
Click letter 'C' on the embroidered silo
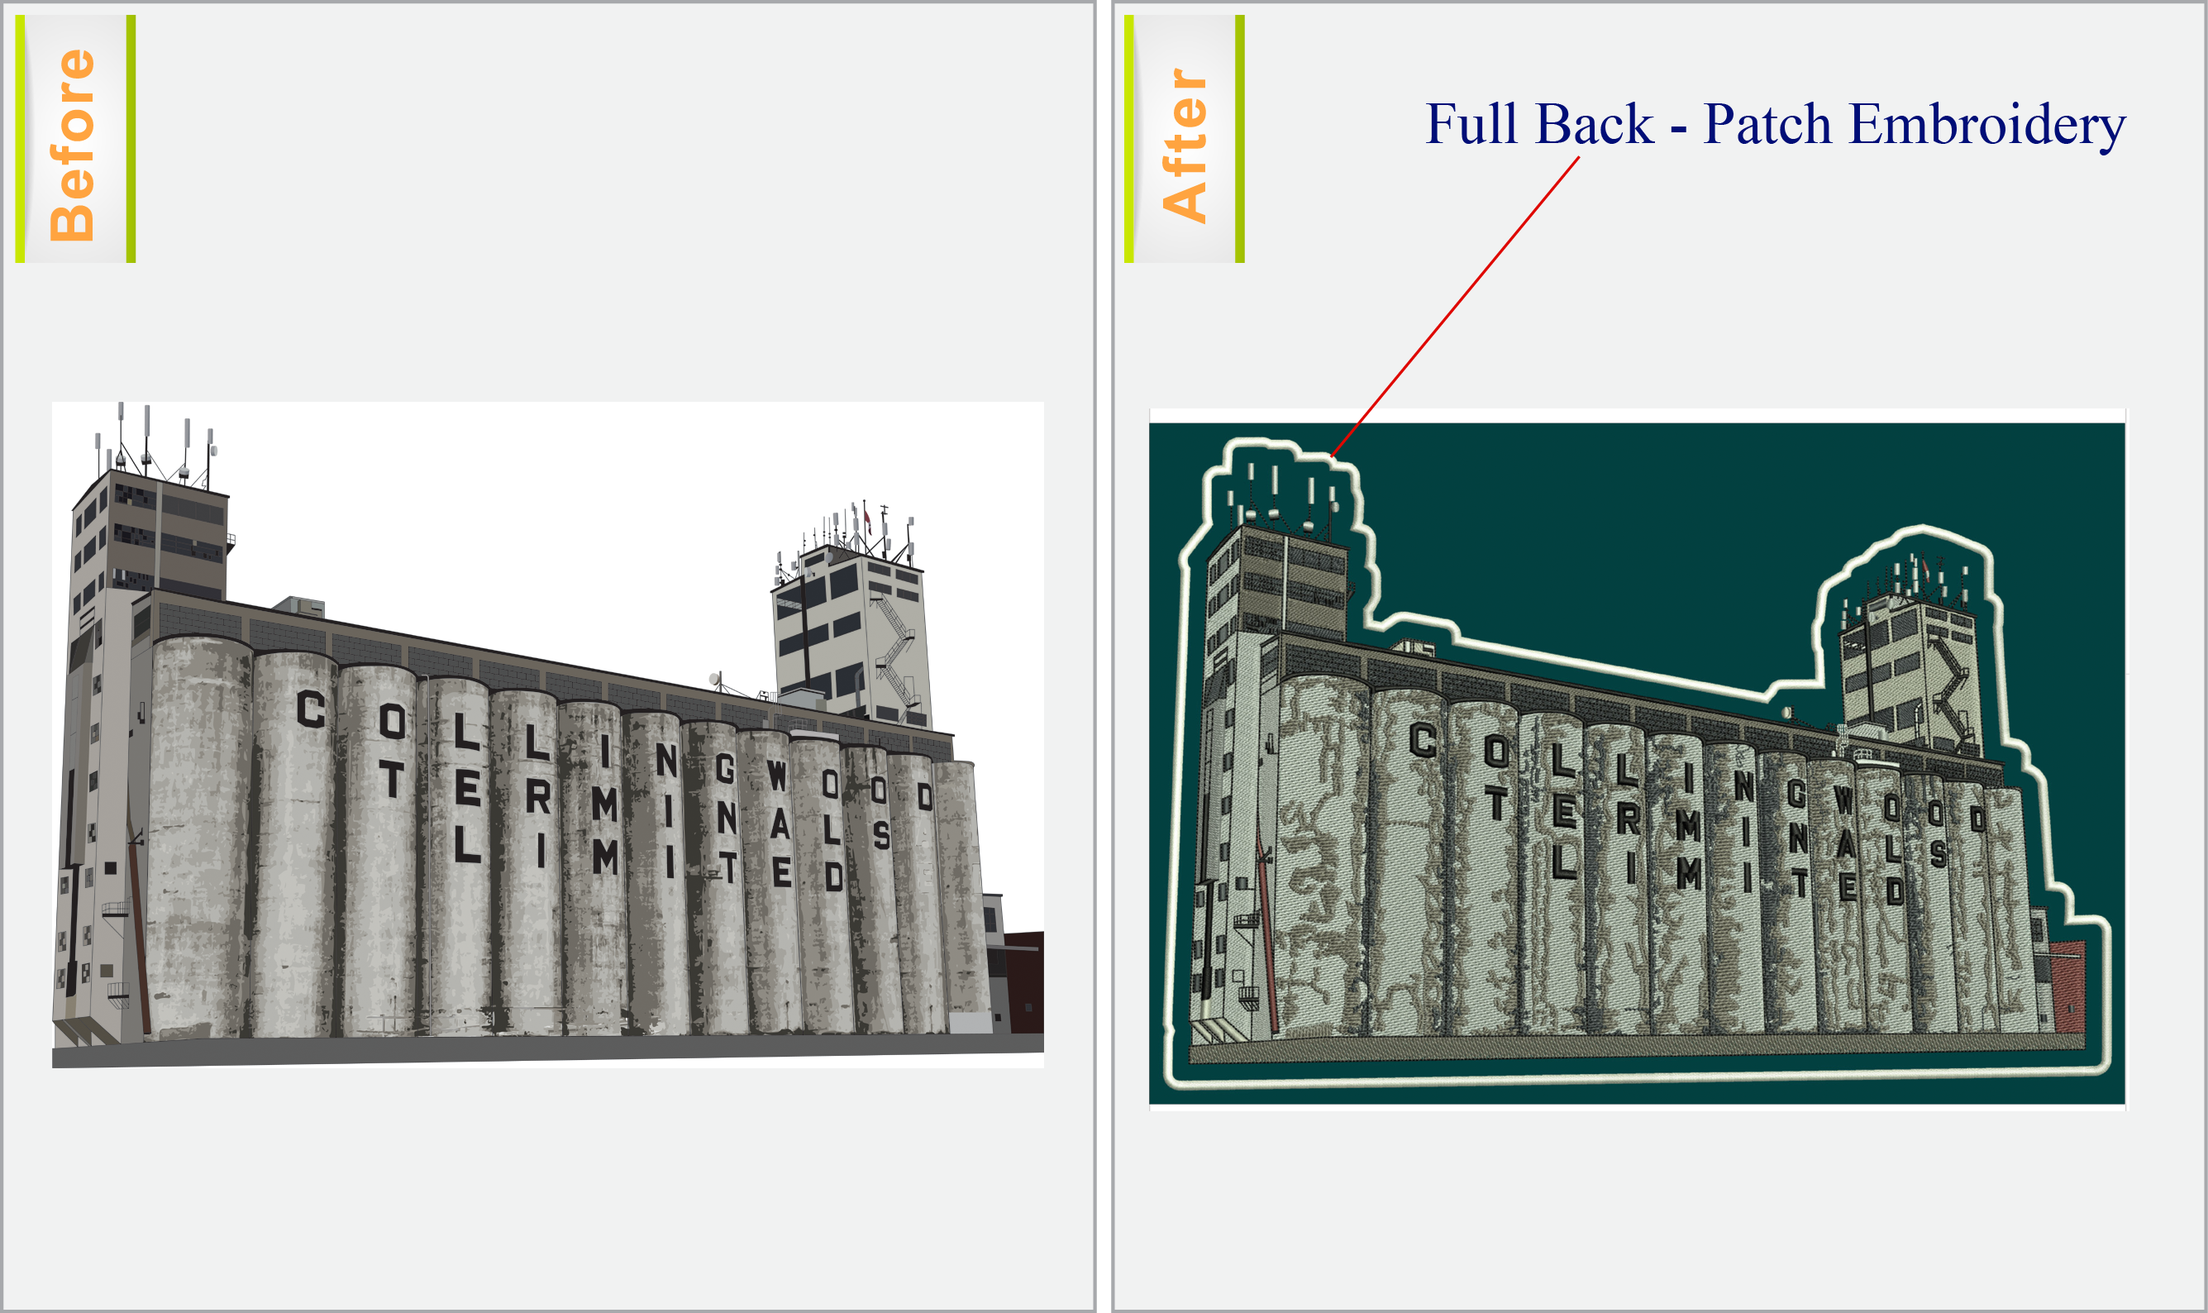pos(1423,740)
